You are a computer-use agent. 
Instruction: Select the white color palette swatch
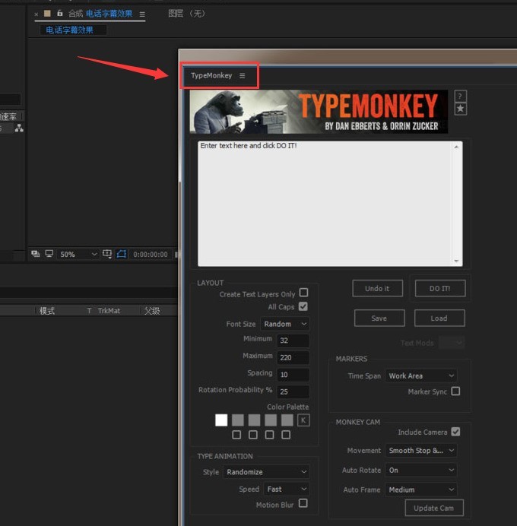221,420
